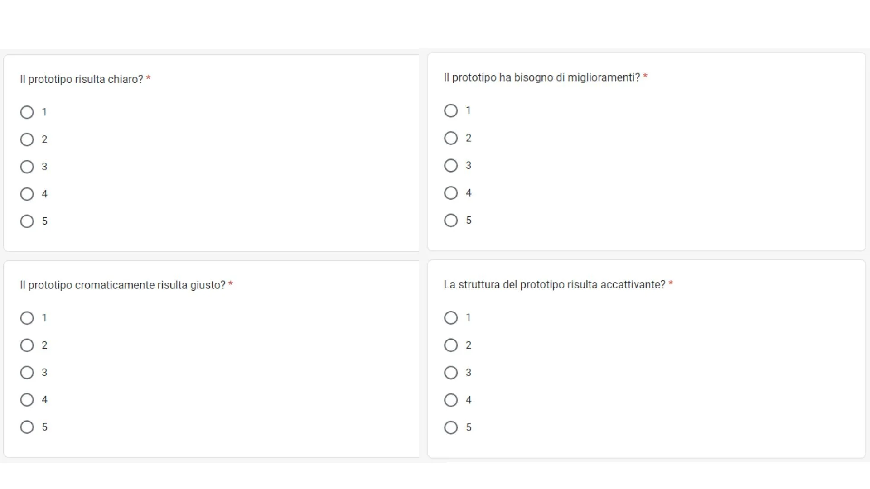This screenshot has width=870, height=489.
Task: Mark rating 5 for 'prototipo risulta chiaro'
Action: click(27, 221)
